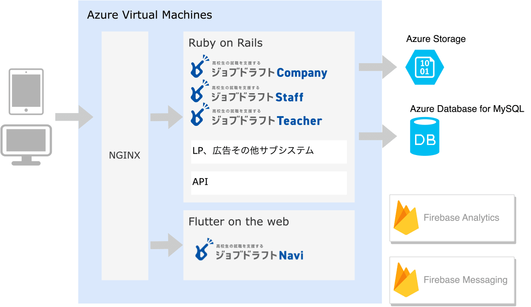Image resolution: width=531 pixels, height=307 pixels.
Task: Click the arrow from devices to NGINX
Action: tap(74, 117)
